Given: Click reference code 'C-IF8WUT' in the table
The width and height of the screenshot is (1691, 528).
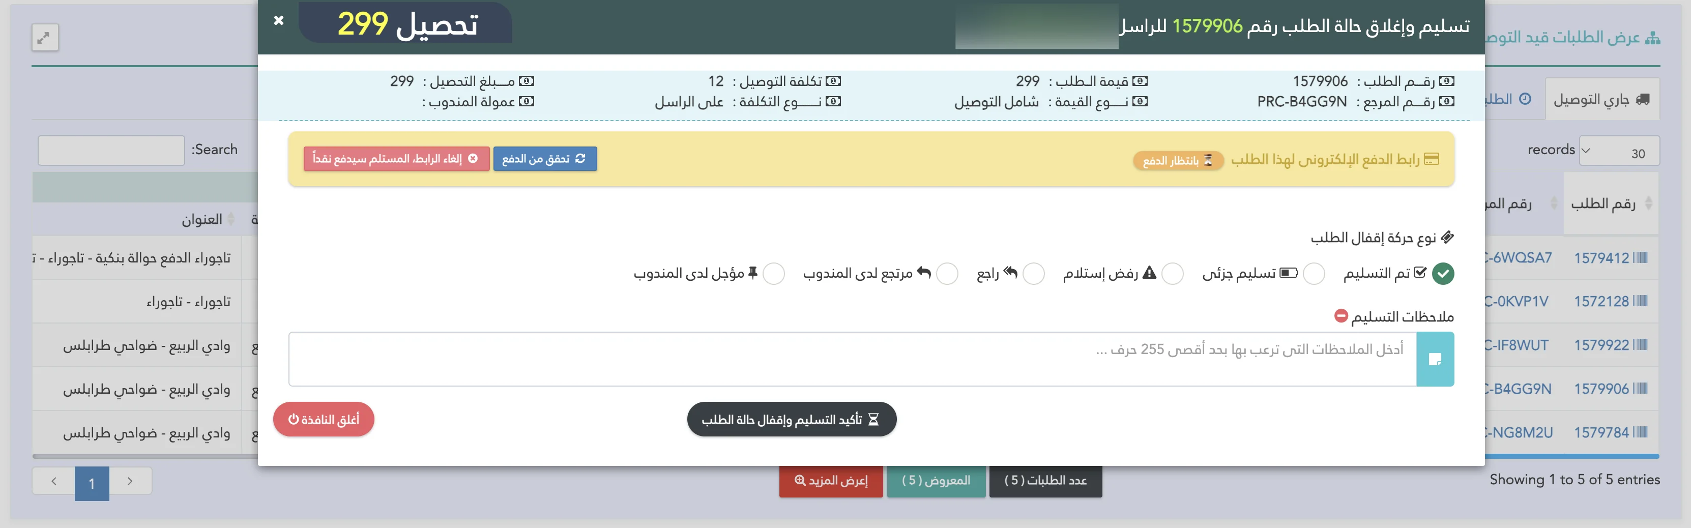Looking at the screenshot, I should click(x=1517, y=345).
